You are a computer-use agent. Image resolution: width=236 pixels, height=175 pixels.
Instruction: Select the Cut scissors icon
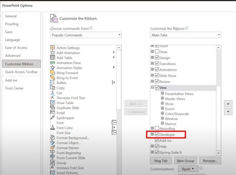point(53,92)
